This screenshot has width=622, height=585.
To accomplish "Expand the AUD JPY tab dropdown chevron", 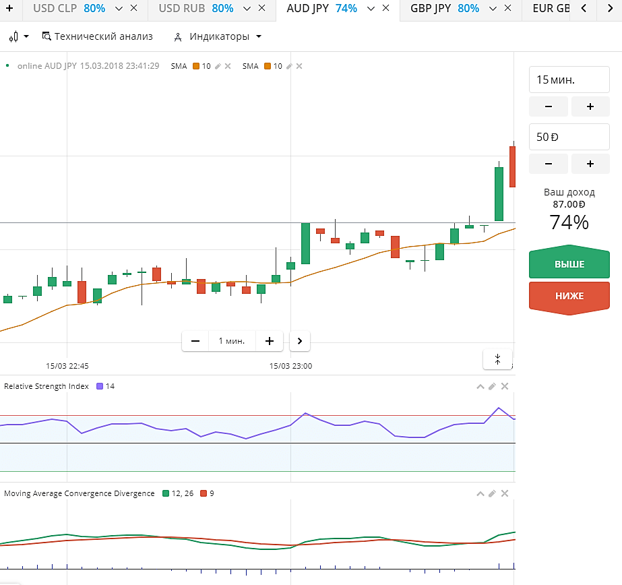I will pos(369,9).
